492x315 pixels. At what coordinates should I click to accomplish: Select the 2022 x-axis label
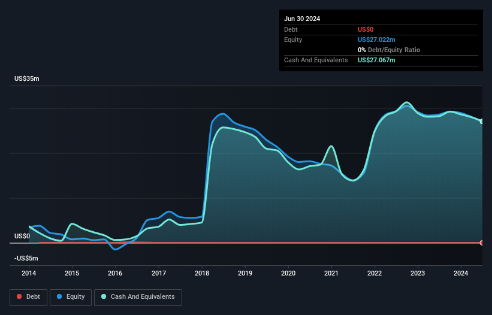(375, 273)
